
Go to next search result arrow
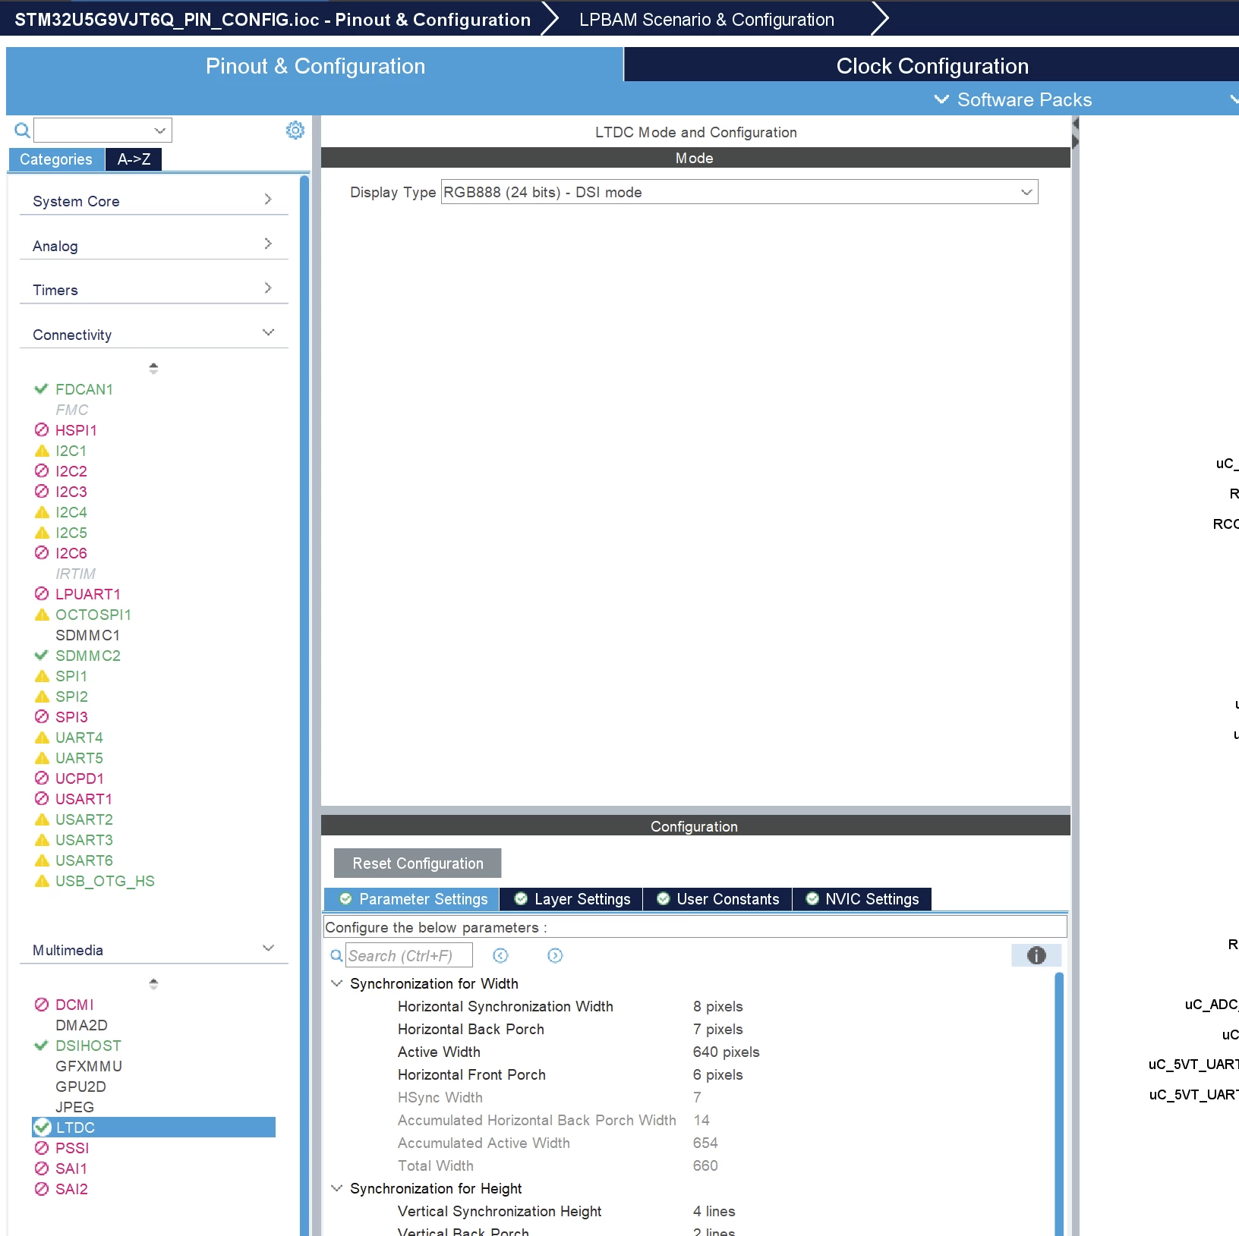click(555, 955)
